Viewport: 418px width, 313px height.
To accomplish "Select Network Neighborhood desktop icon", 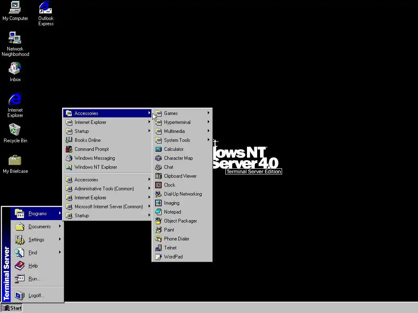I will (x=15, y=44).
